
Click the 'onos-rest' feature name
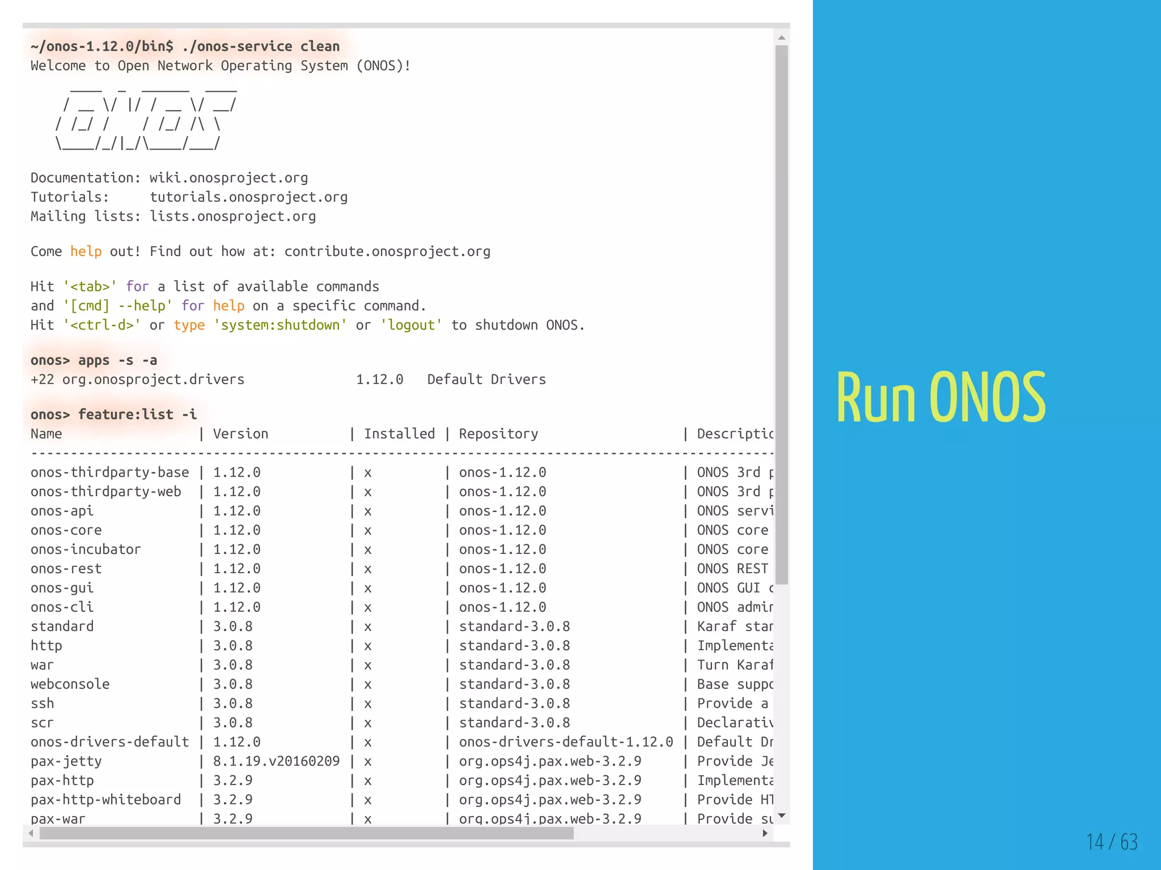[66, 569]
